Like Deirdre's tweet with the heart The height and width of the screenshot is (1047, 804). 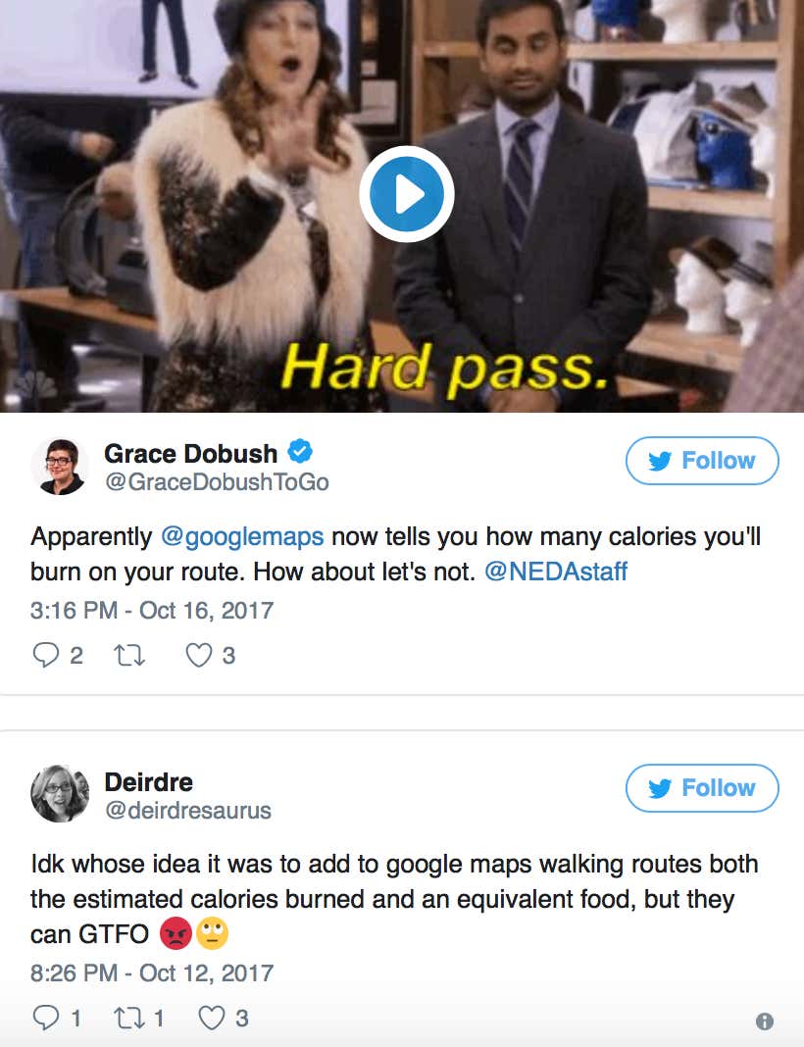[x=212, y=1018]
